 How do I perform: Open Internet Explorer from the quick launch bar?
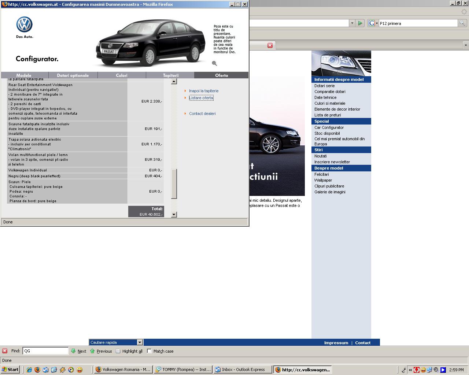(29, 370)
